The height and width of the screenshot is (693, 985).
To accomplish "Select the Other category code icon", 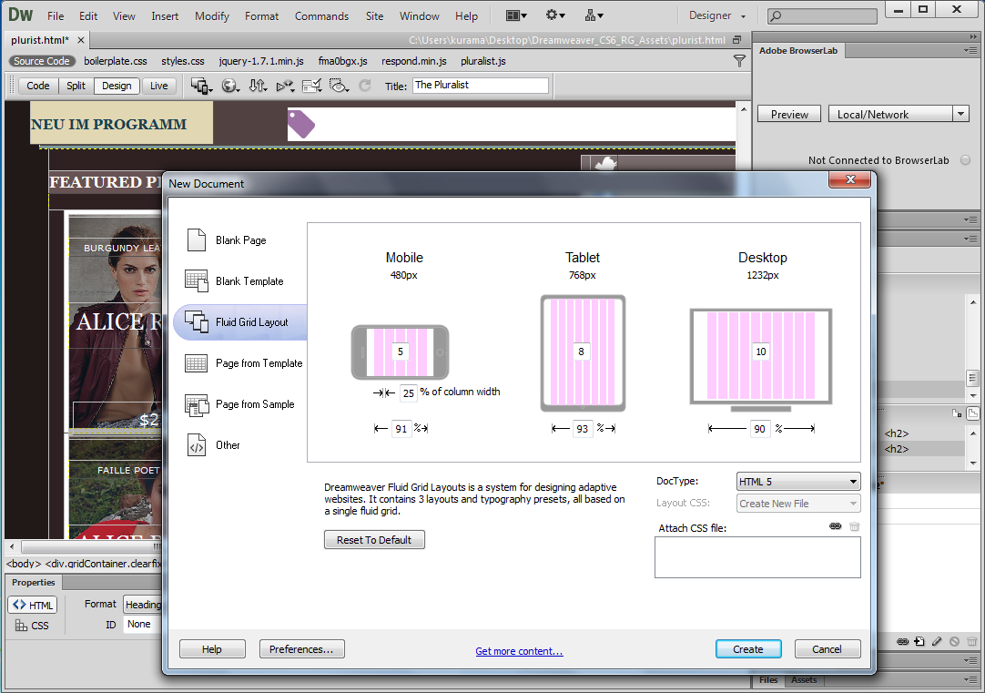I will click(x=197, y=444).
